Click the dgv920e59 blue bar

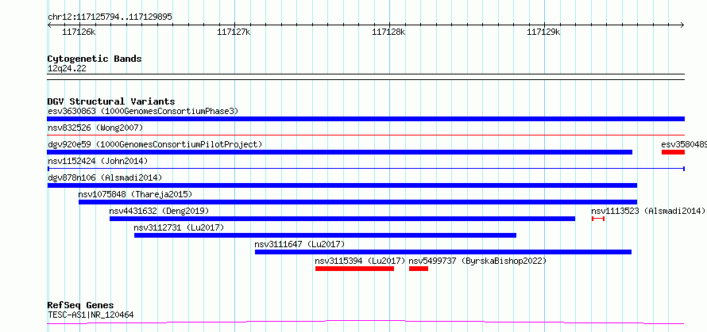339,152
